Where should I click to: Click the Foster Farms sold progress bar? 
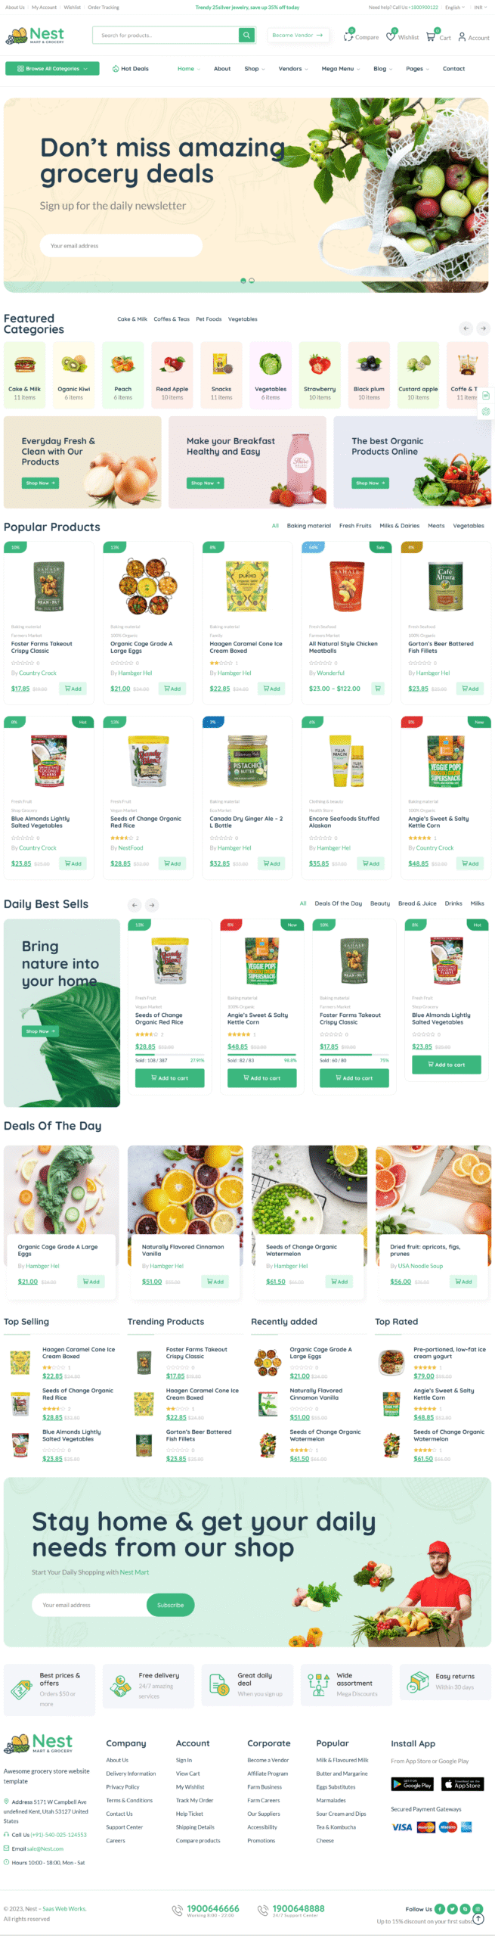tap(354, 1054)
